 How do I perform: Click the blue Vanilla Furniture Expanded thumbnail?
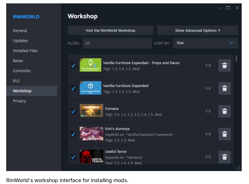pyautogui.click(x=90, y=88)
